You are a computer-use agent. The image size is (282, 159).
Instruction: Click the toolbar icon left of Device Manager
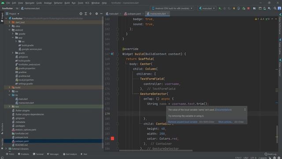tap(260, 8)
